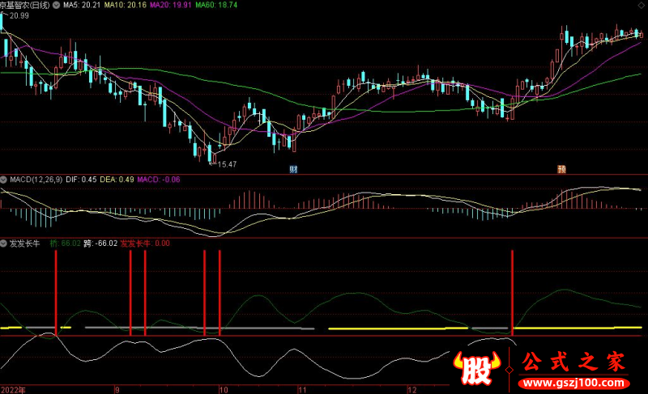Click the month 11 marker on time axis
The width and height of the screenshot is (648, 394).
click(x=301, y=388)
